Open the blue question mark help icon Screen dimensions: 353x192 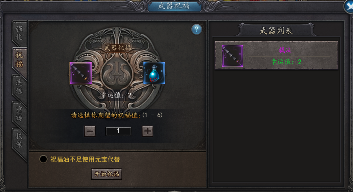[x=197, y=29]
